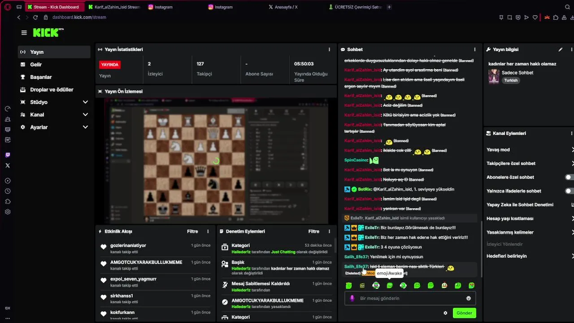Select Droplar ve ödüller in the sidebar

(54, 90)
